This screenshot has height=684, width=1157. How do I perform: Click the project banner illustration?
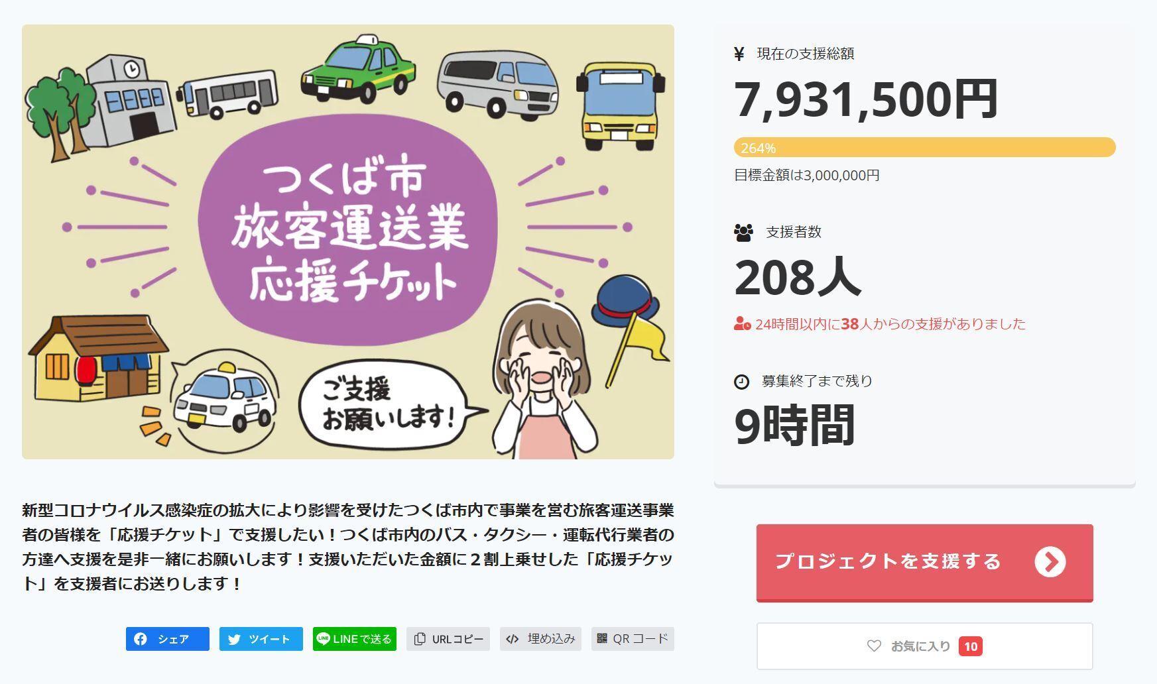tap(348, 242)
